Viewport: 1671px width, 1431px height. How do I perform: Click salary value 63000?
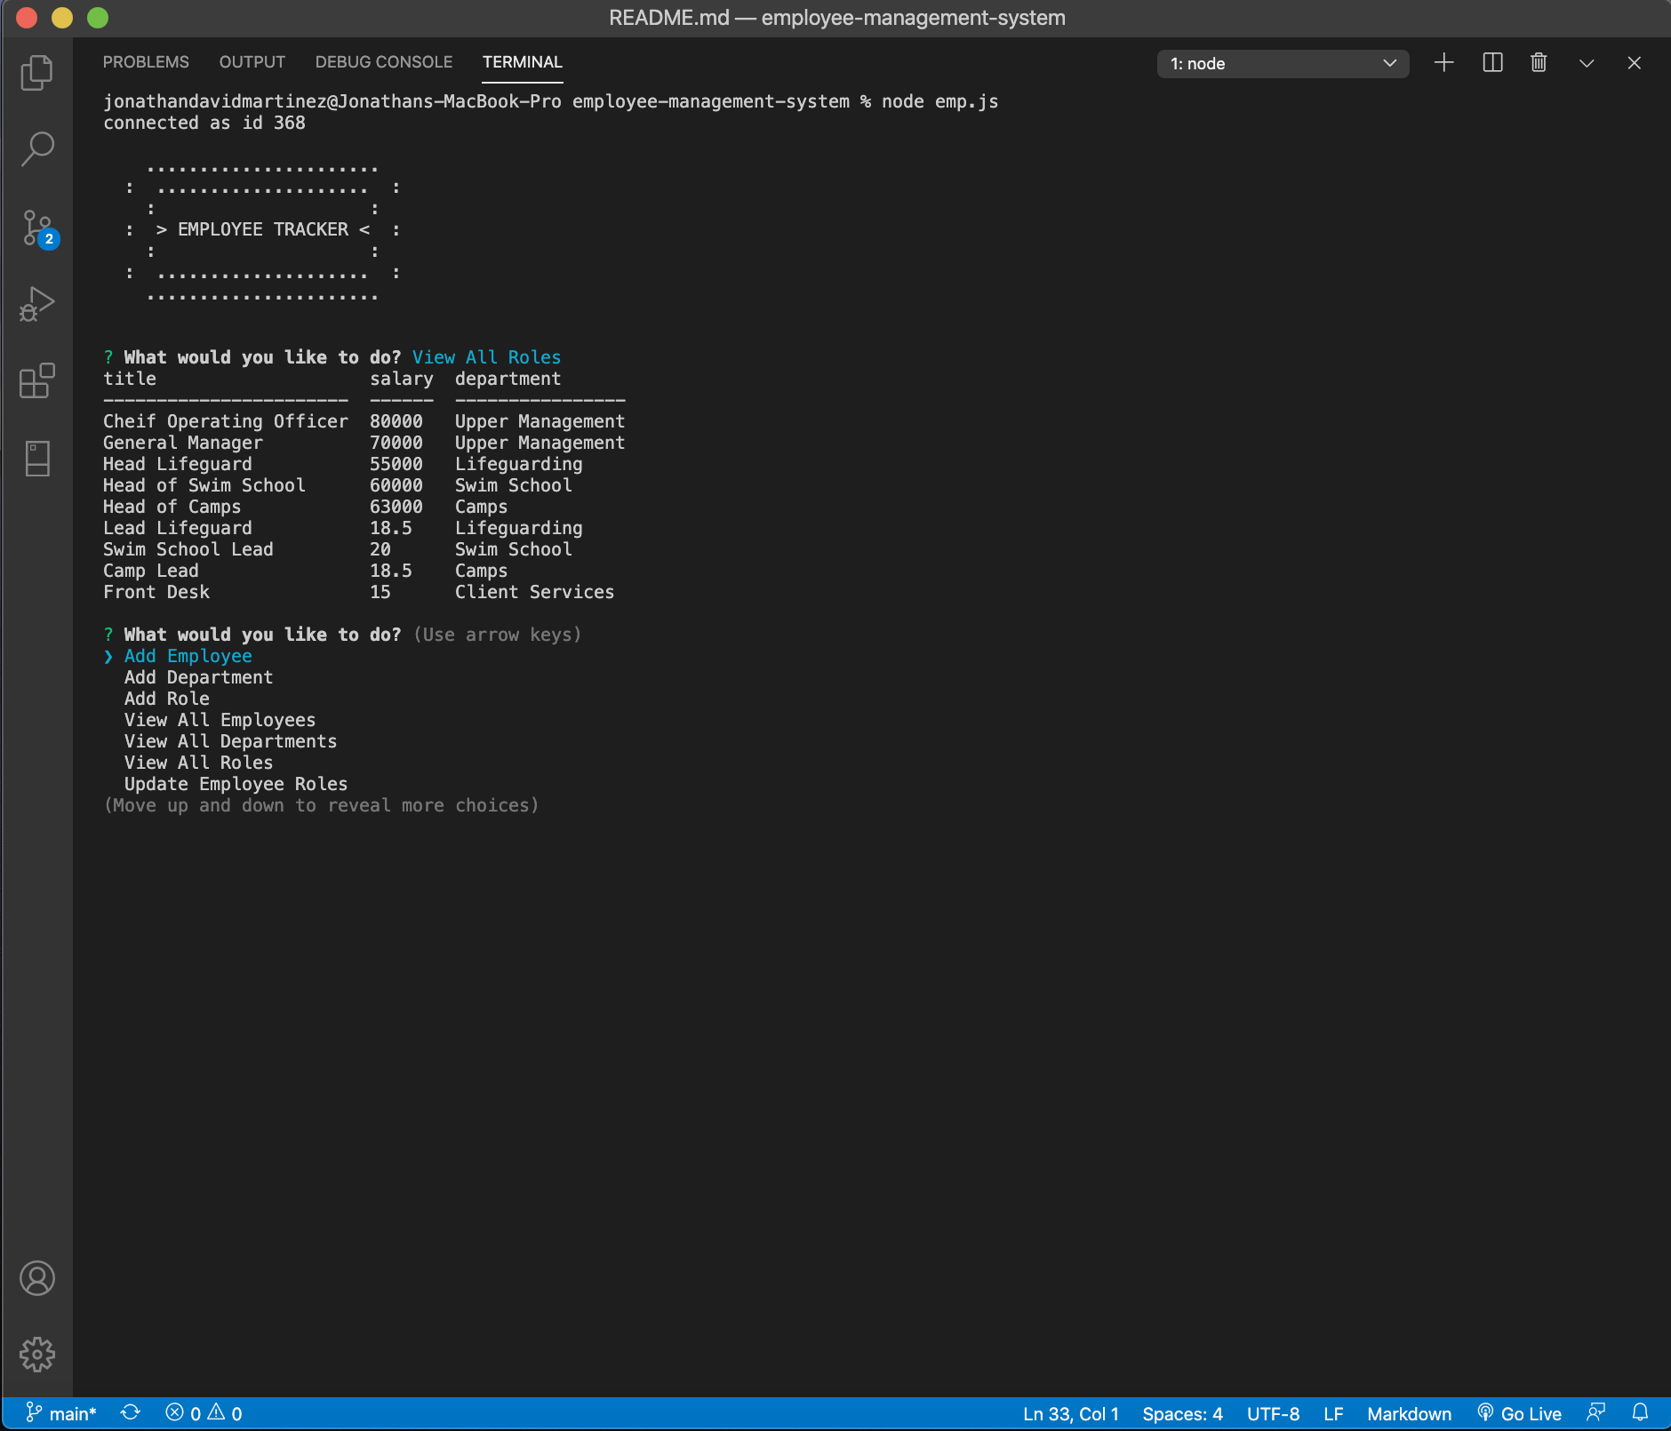[x=396, y=507]
